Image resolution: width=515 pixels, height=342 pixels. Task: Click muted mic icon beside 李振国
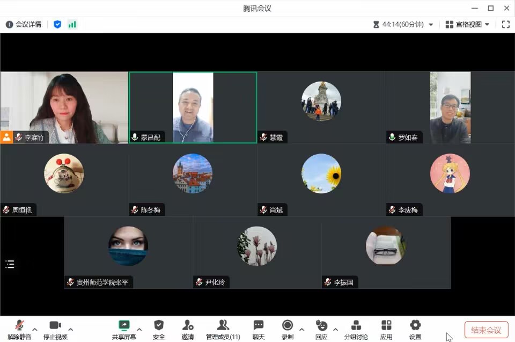[x=328, y=282]
